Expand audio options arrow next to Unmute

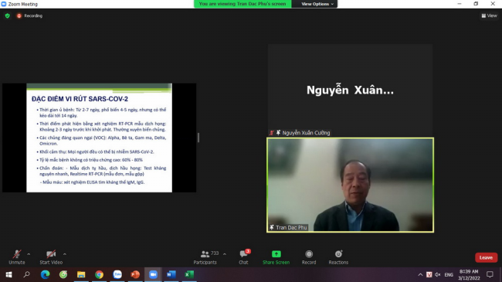pyautogui.click(x=29, y=254)
